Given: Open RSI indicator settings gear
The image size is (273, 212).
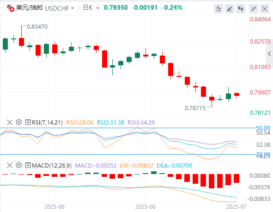Looking at the screenshot, I should pos(18,122).
